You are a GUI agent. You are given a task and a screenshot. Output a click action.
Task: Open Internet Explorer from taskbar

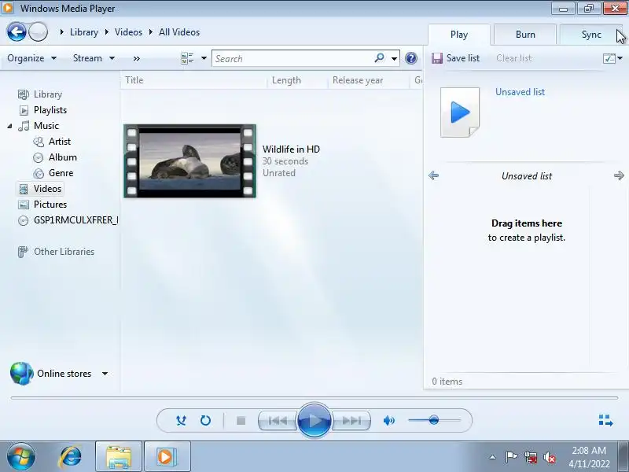tap(71, 457)
